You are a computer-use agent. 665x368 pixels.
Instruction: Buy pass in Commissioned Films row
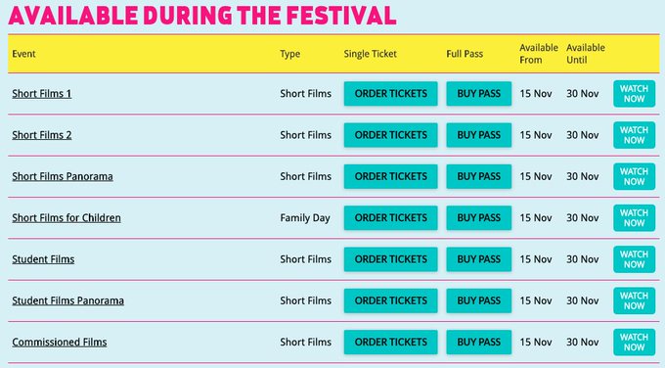(479, 342)
